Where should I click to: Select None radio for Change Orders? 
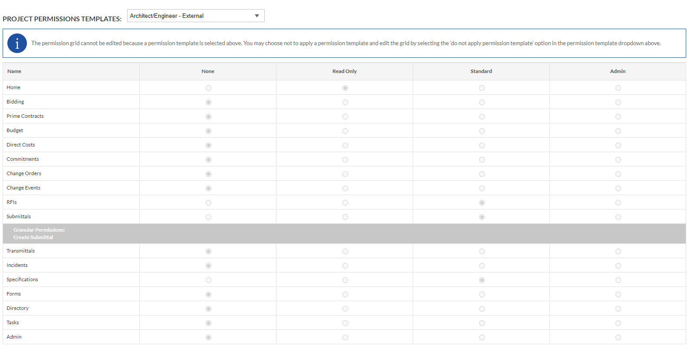coord(208,174)
